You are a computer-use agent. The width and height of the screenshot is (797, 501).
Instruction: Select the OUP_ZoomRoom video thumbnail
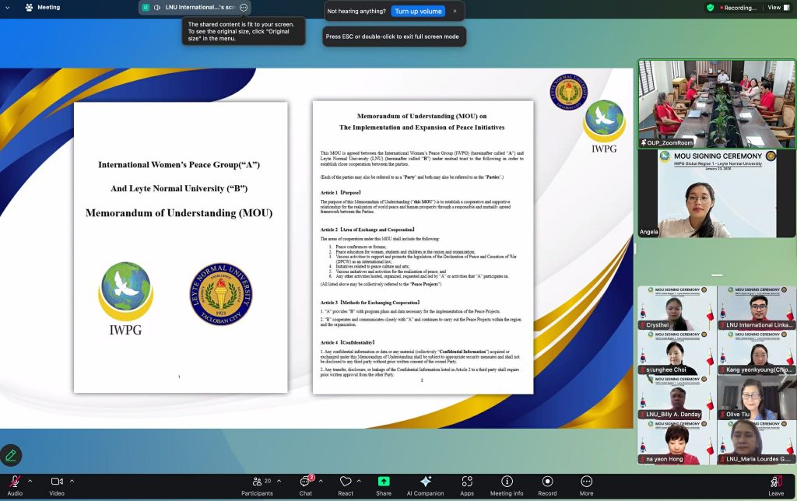tap(717, 104)
